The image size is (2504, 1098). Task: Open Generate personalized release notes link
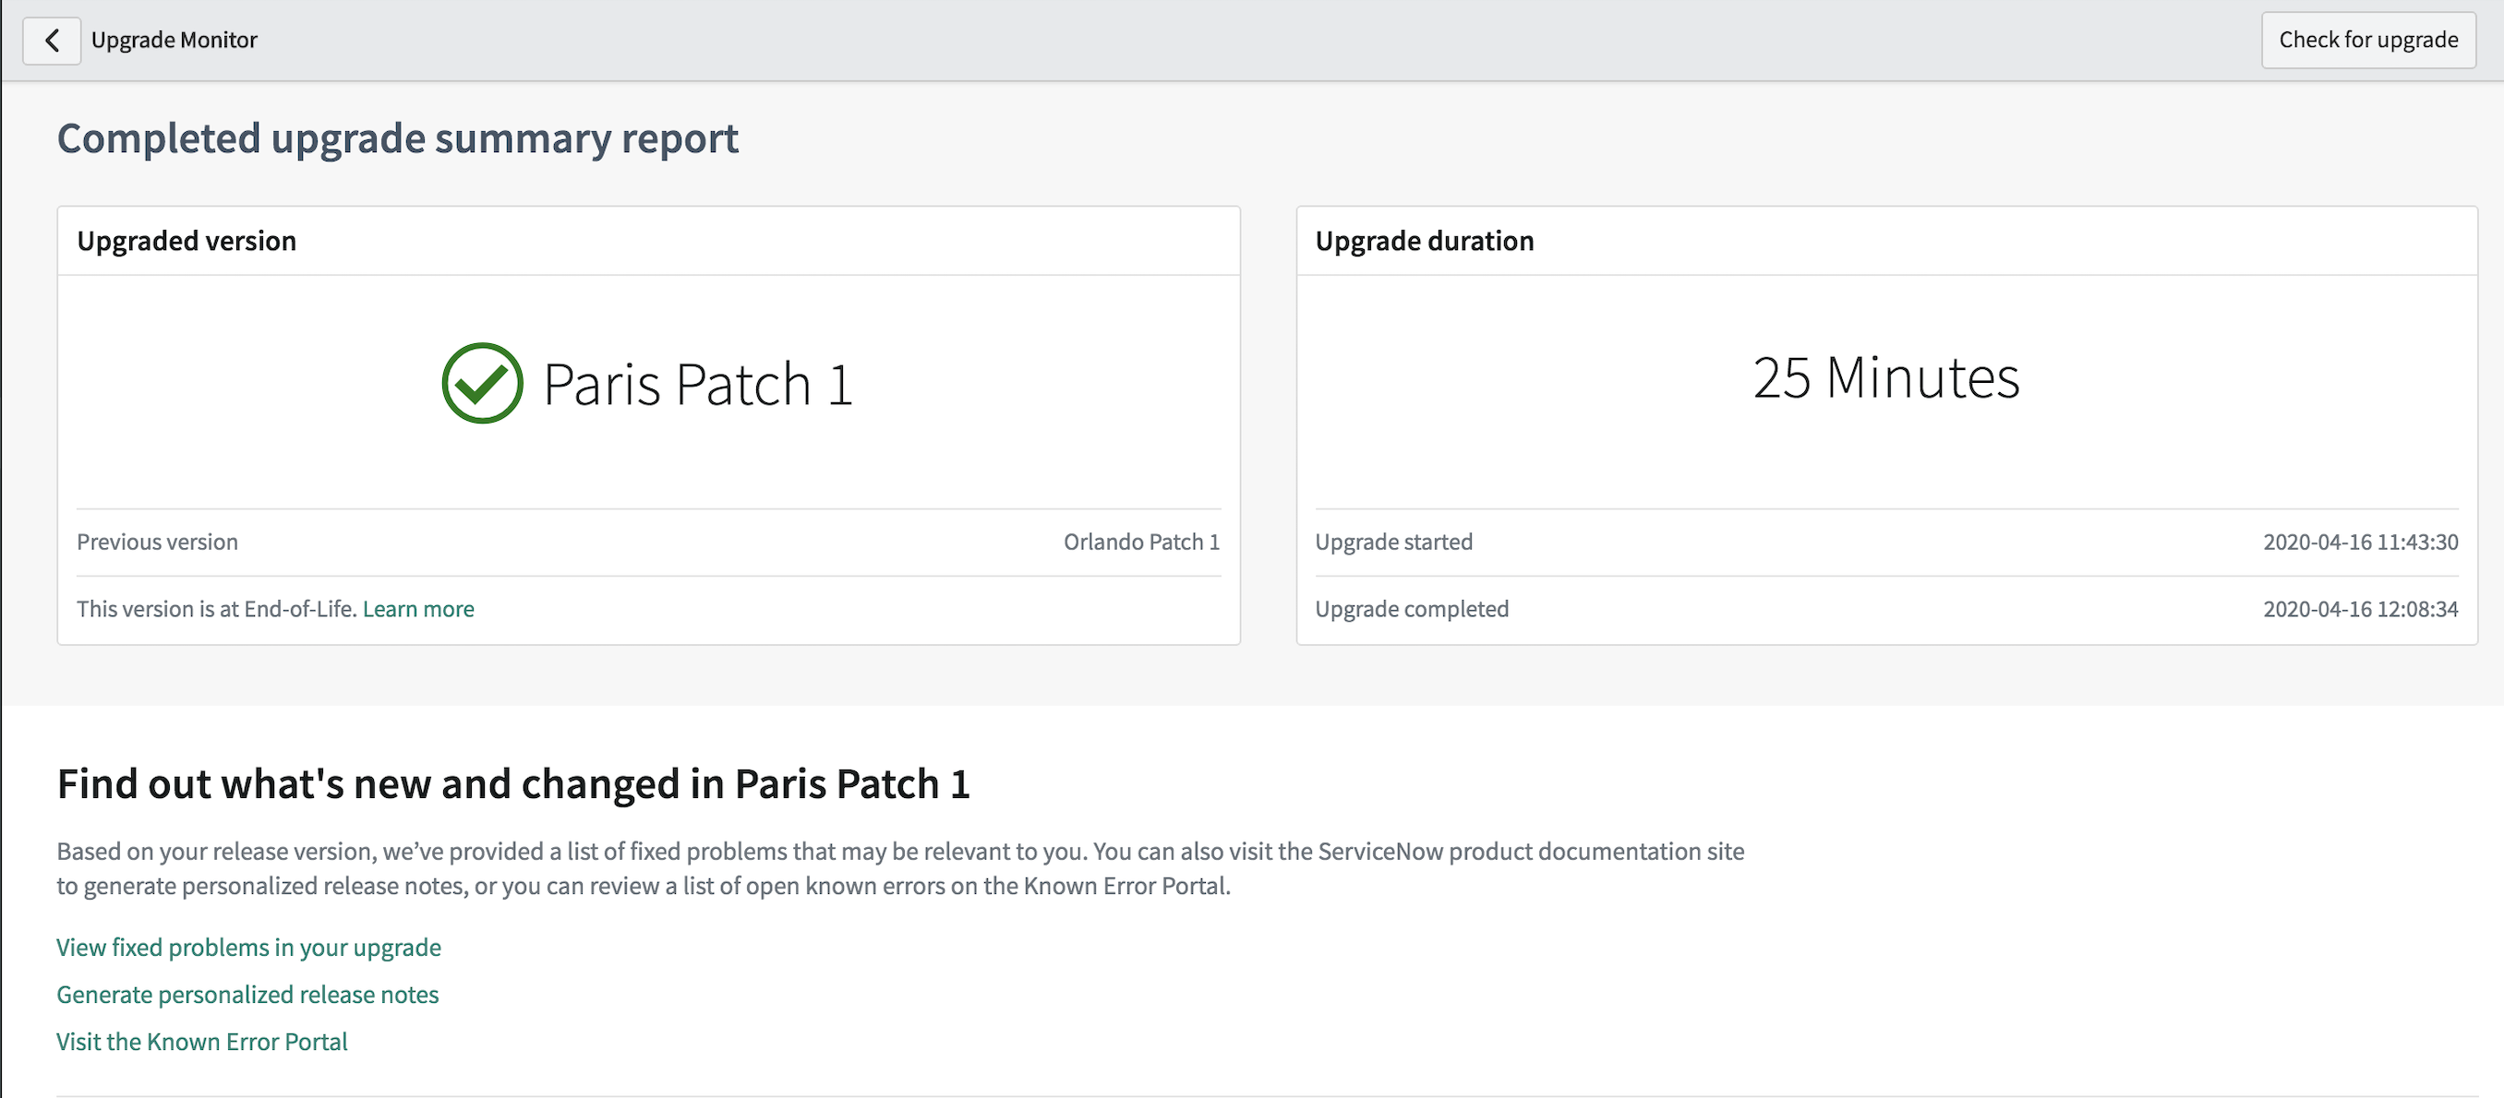tap(247, 995)
